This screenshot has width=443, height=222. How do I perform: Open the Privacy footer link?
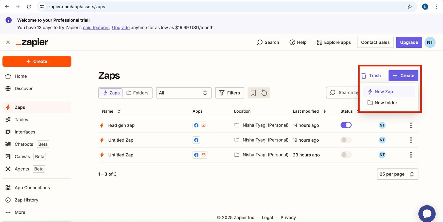(288, 217)
